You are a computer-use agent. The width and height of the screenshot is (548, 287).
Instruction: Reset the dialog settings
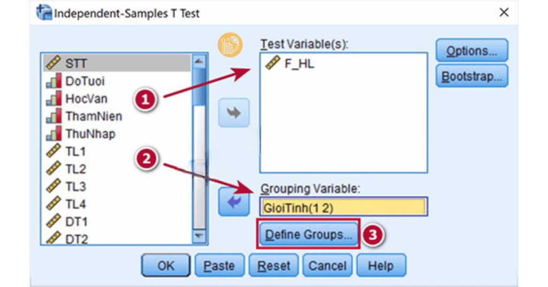[x=273, y=266]
